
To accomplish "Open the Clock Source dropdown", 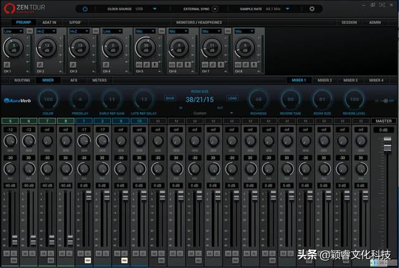I will (155, 9).
